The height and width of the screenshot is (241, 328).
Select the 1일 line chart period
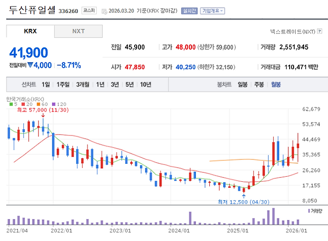(46, 85)
